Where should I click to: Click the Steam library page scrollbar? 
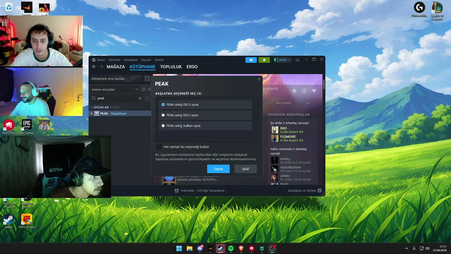tap(323, 85)
